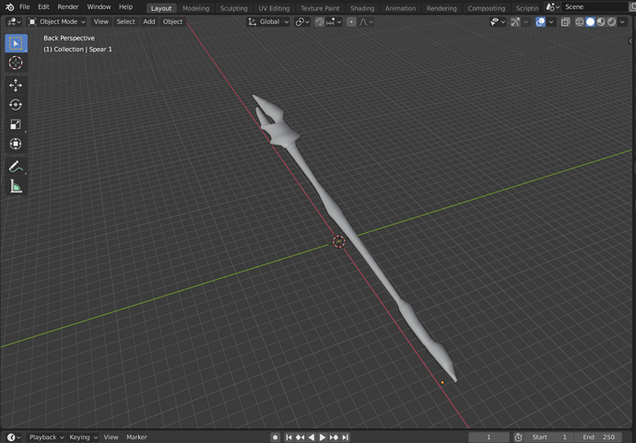Viewport: 636px width, 443px height.
Task: Open snapping options dropdown
Action: [x=334, y=22]
